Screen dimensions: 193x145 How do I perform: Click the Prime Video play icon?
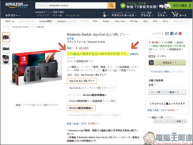pyautogui.click(x=123, y=6)
